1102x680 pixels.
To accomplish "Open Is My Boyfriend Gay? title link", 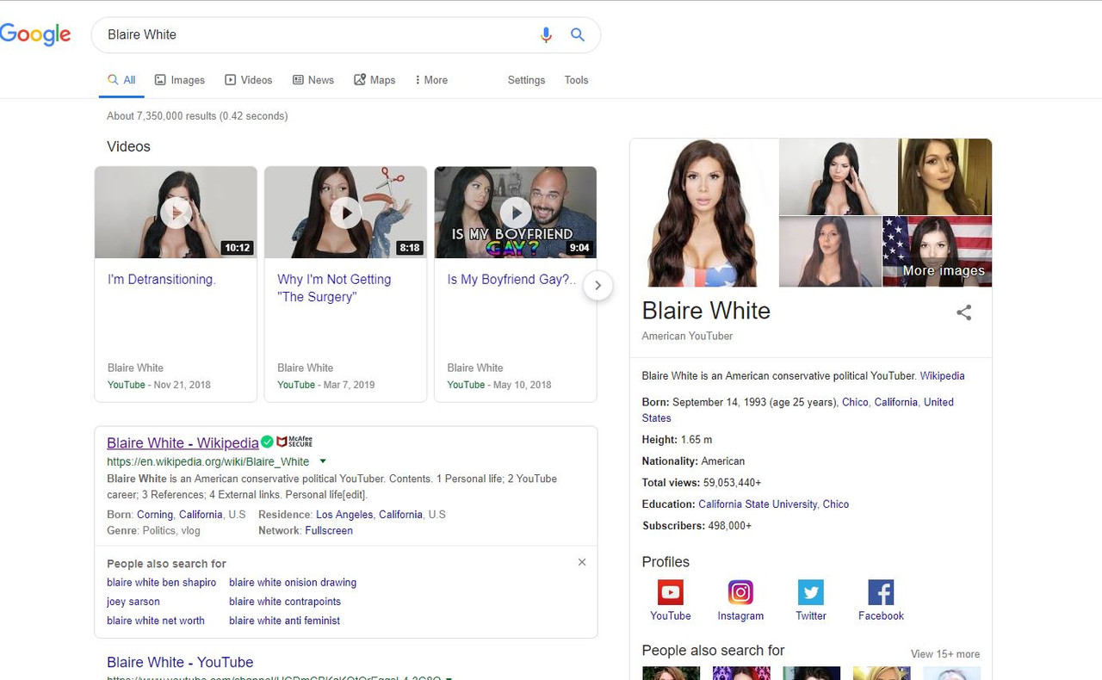I will [x=511, y=280].
